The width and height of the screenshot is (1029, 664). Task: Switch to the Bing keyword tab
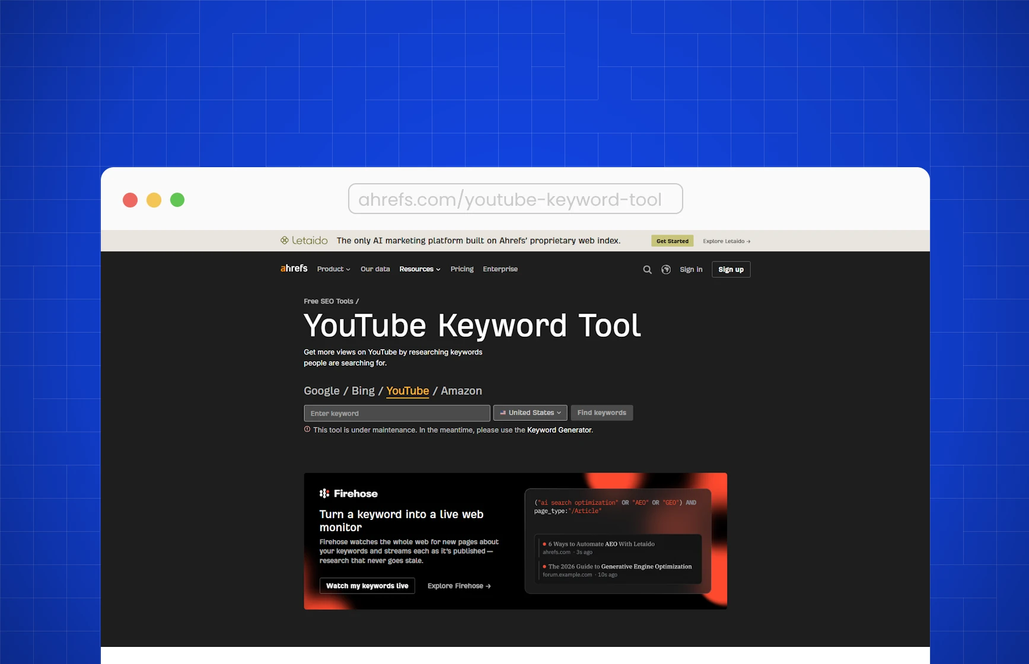(x=363, y=391)
